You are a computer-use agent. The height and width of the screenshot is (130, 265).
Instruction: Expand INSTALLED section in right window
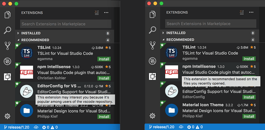point(210,33)
